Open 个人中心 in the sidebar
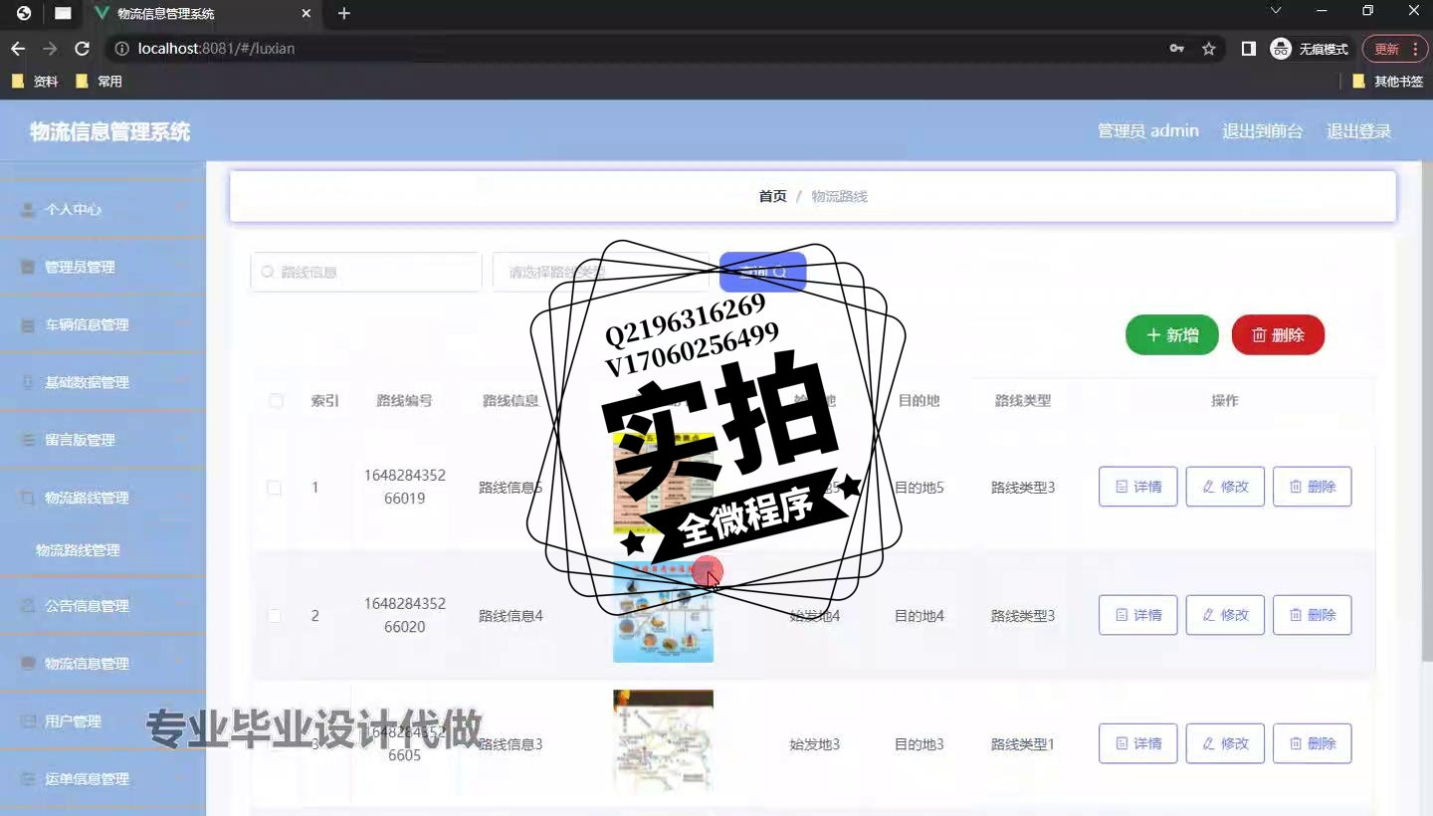 102,210
